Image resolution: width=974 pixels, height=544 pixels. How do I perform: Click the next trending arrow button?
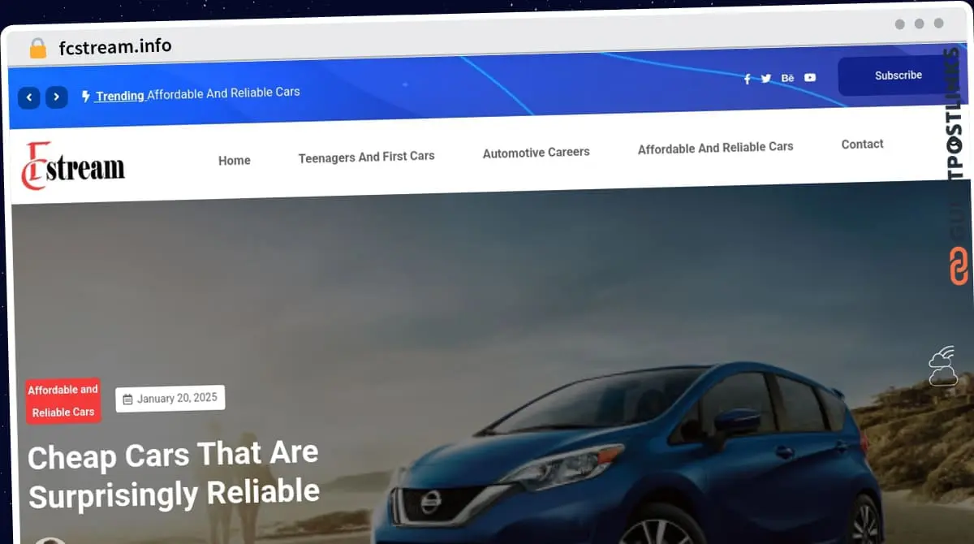coord(57,97)
